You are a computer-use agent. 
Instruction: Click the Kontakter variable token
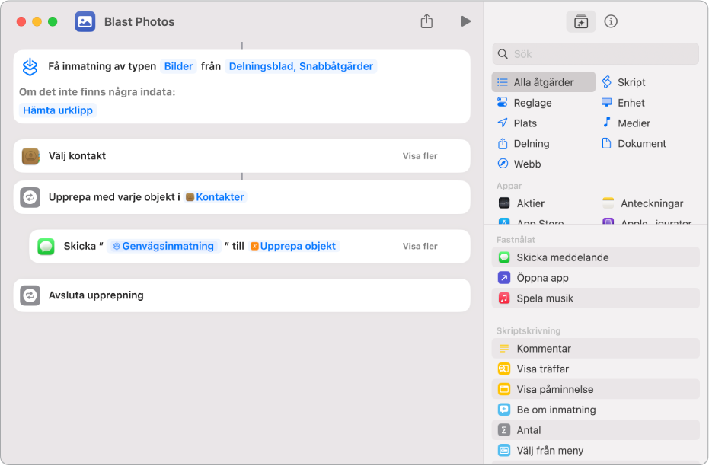click(216, 197)
